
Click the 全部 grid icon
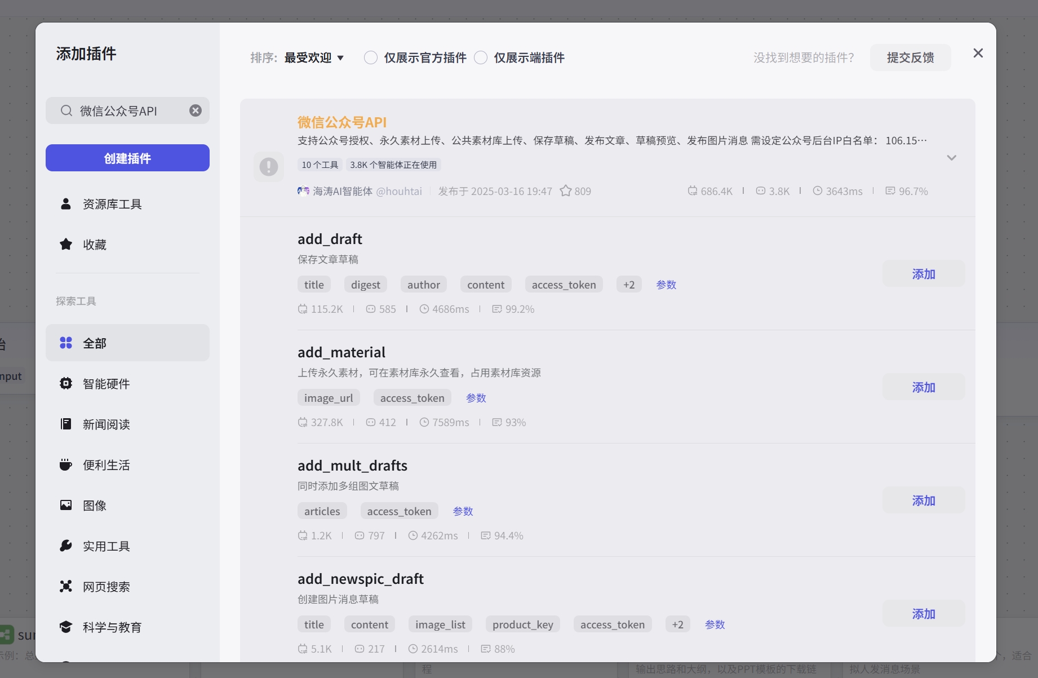tap(66, 343)
